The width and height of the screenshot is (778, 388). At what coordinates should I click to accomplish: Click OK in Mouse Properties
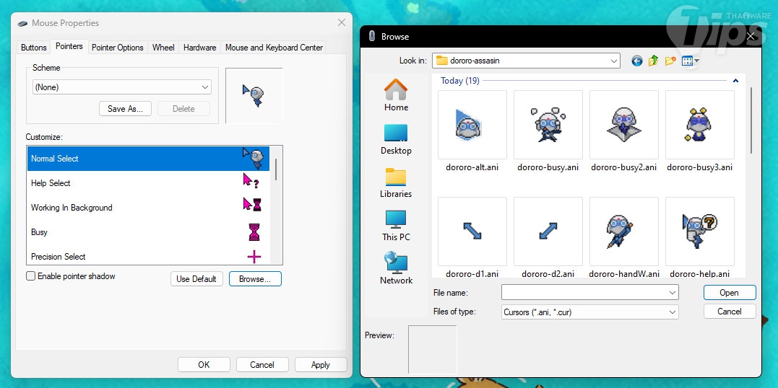pyautogui.click(x=204, y=365)
